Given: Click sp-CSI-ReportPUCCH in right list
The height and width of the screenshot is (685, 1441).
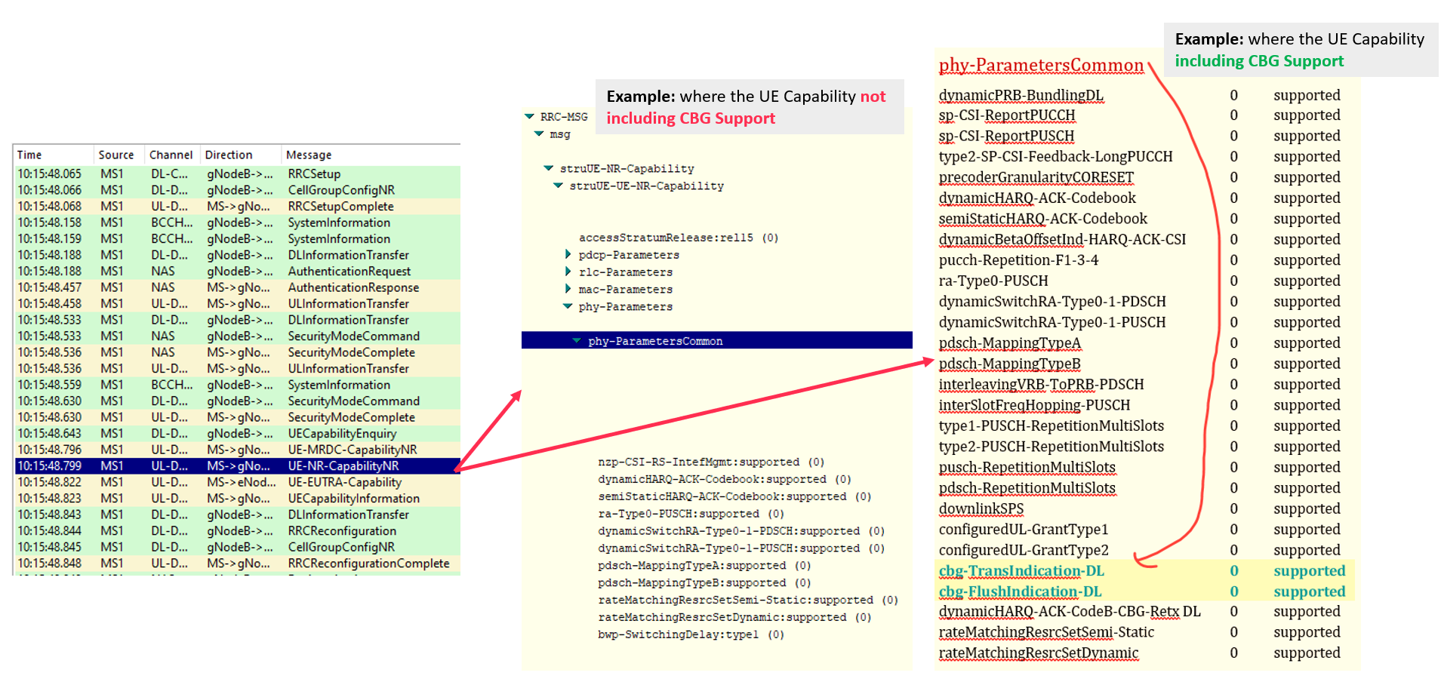Looking at the screenshot, I should coord(1006,115).
